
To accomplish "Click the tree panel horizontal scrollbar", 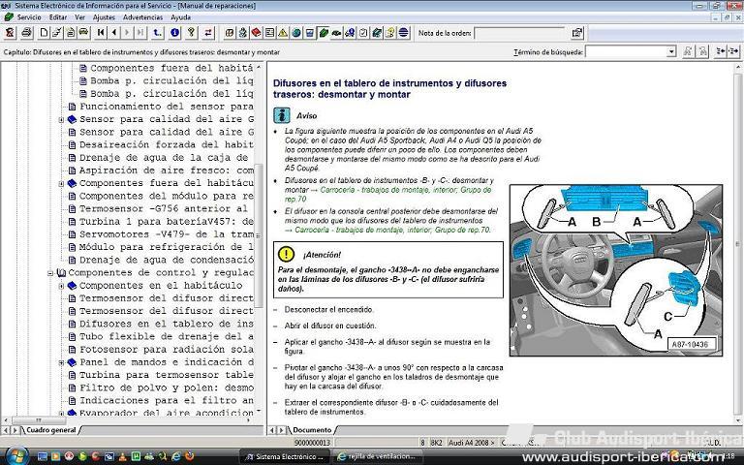I will (x=128, y=419).
